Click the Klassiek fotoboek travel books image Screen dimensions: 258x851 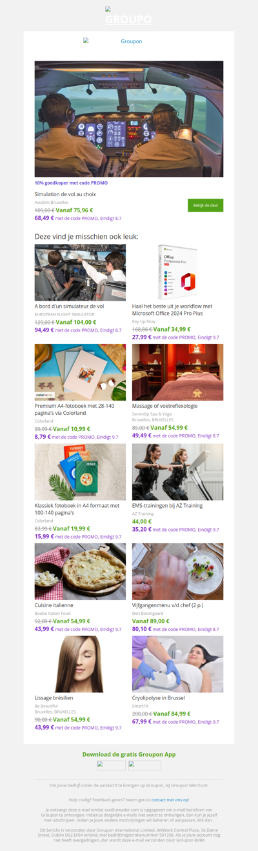pos(81,472)
